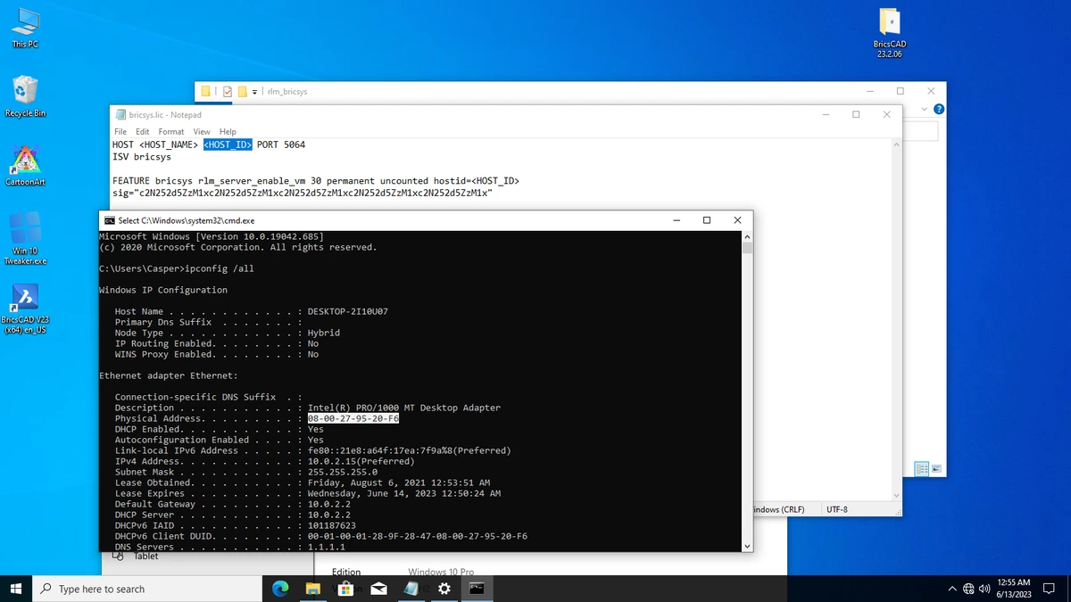Open Microsoft Edge from the taskbar

click(x=280, y=589)
